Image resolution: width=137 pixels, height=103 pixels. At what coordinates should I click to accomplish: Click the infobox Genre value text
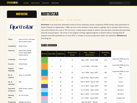pos(27,40)
